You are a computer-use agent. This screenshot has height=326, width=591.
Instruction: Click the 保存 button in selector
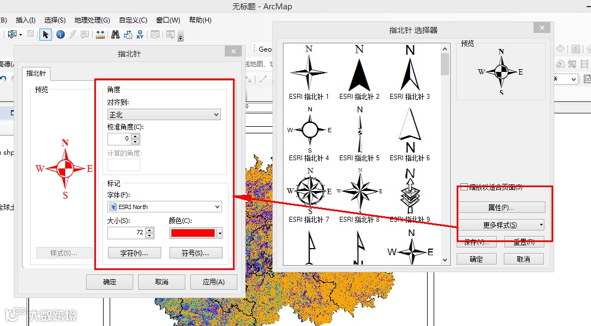tap(476, 242)
